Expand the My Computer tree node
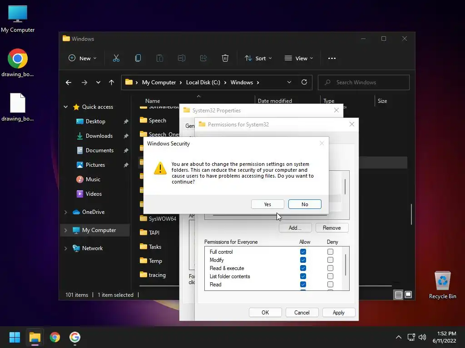The width and height of the screenshot is (465, 348). pyautogui.click(x=65, y=230)
